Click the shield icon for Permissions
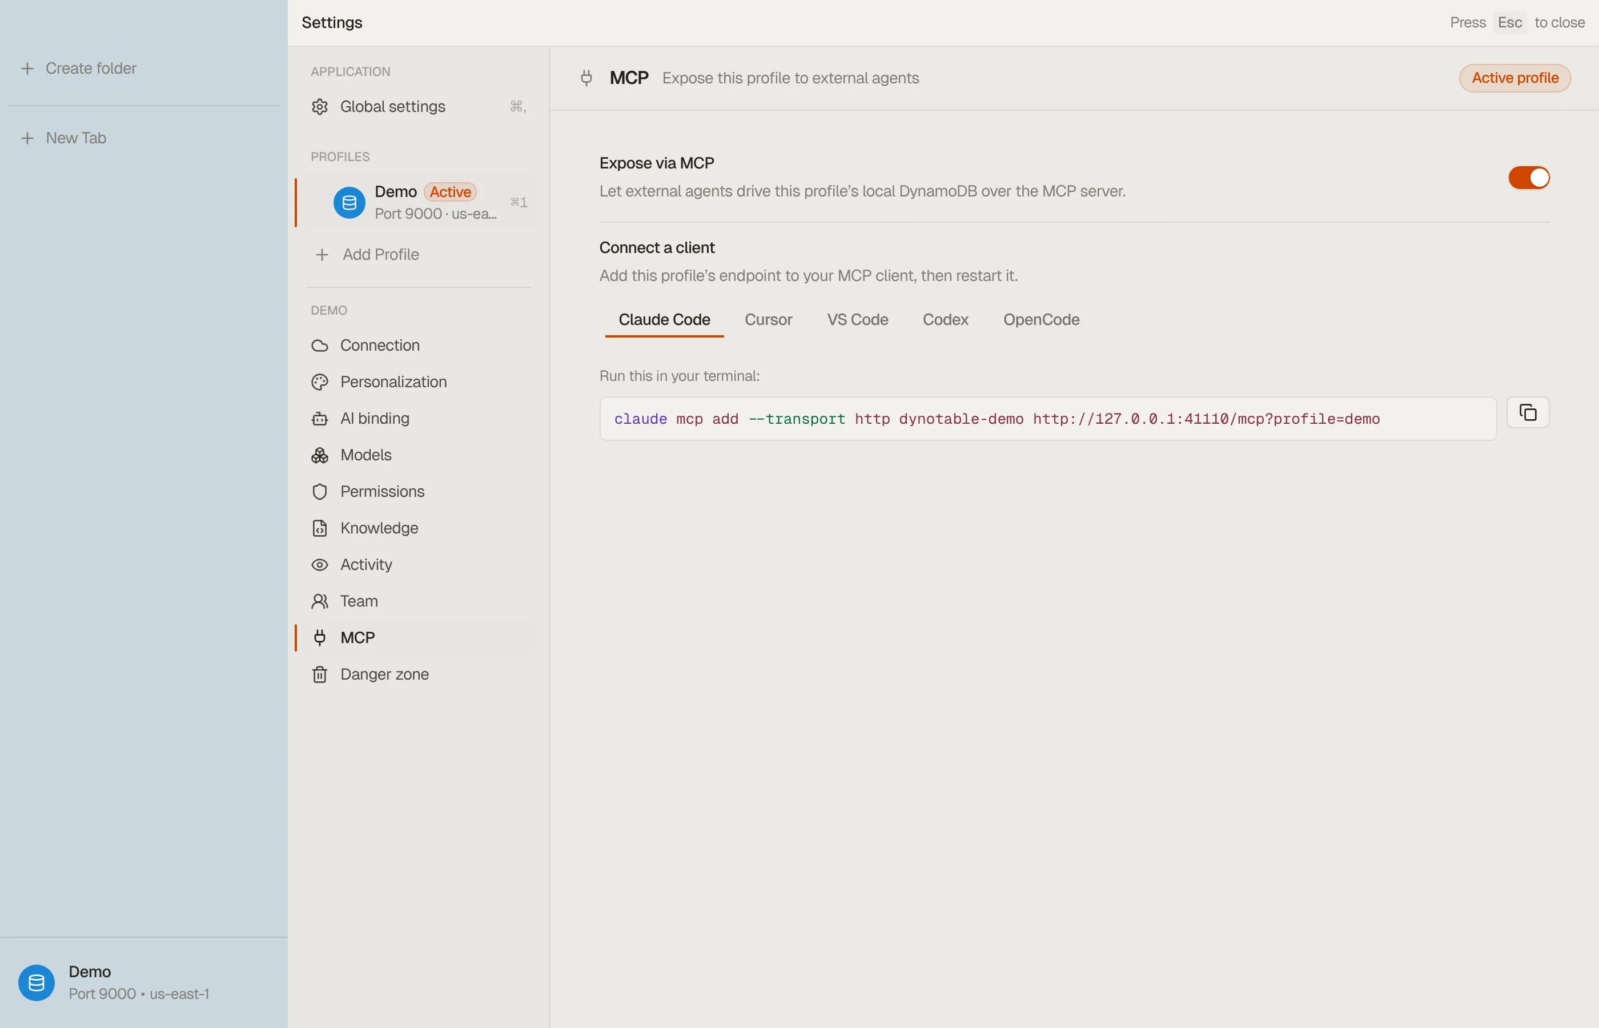This screenshot has width=1599, height=1028. [320, 491]
